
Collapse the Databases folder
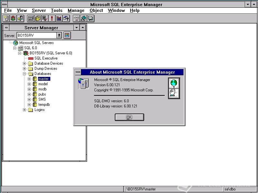tap(25, 74)
